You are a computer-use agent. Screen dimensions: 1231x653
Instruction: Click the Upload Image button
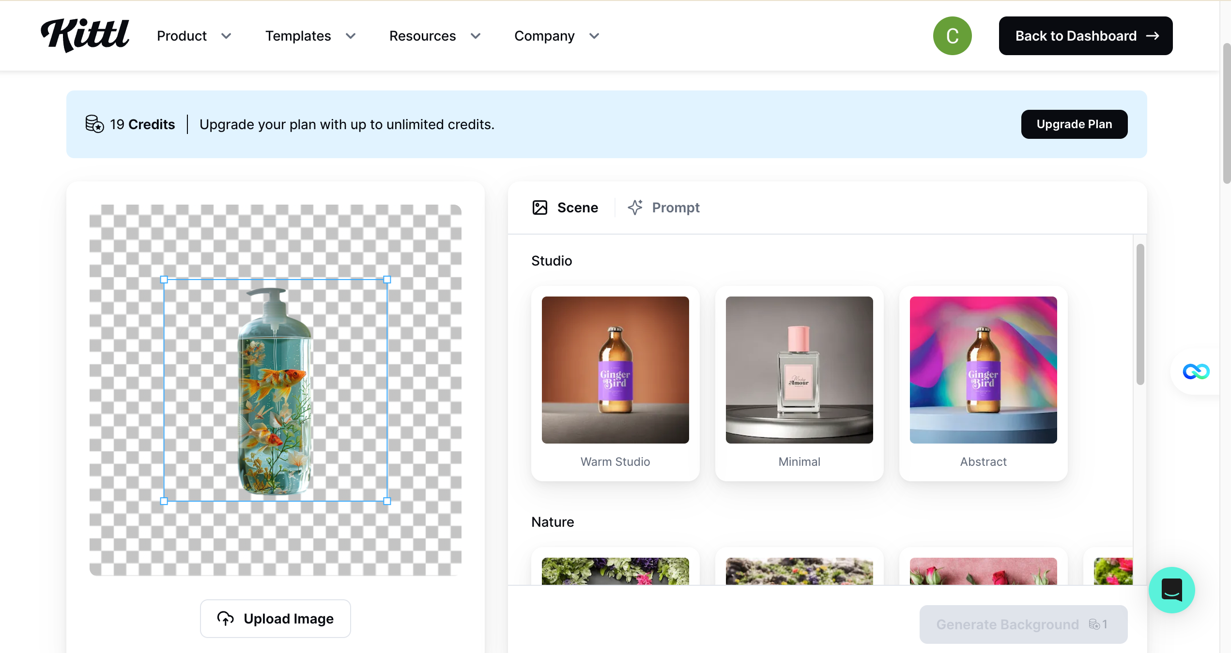[x=275, y=619]
